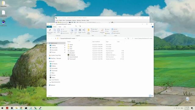Open OneDrive - Personal in navigation pane
The image size is (195, 110).
click(x=55, y=58)
